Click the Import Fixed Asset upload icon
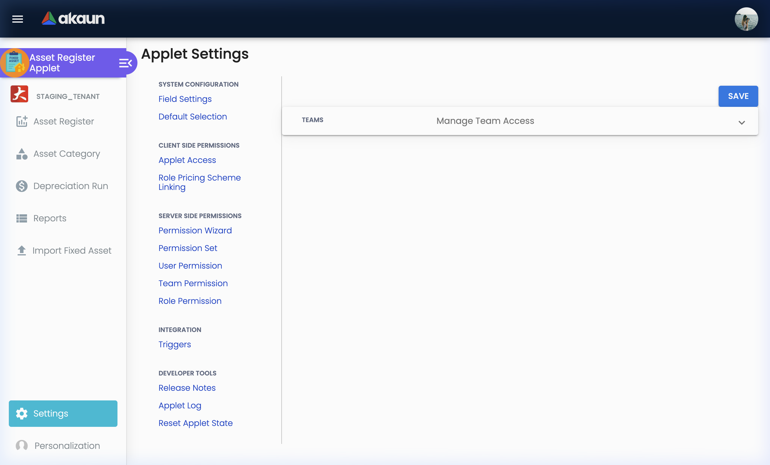This screenshot has width=770, height=465. click(21, 250)
